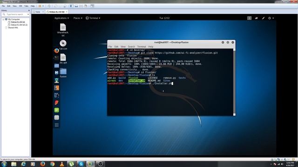Click README.md in terminal listing
Screen dimensions: 298x167
154,81
